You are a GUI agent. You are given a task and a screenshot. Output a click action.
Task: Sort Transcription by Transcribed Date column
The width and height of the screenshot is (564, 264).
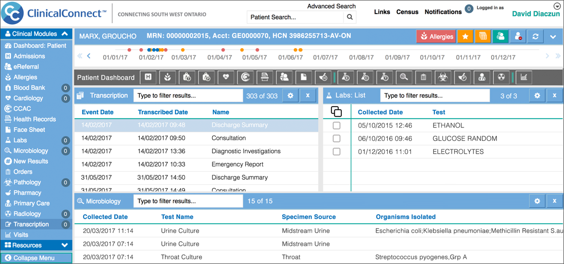click(x=163, y=112)
